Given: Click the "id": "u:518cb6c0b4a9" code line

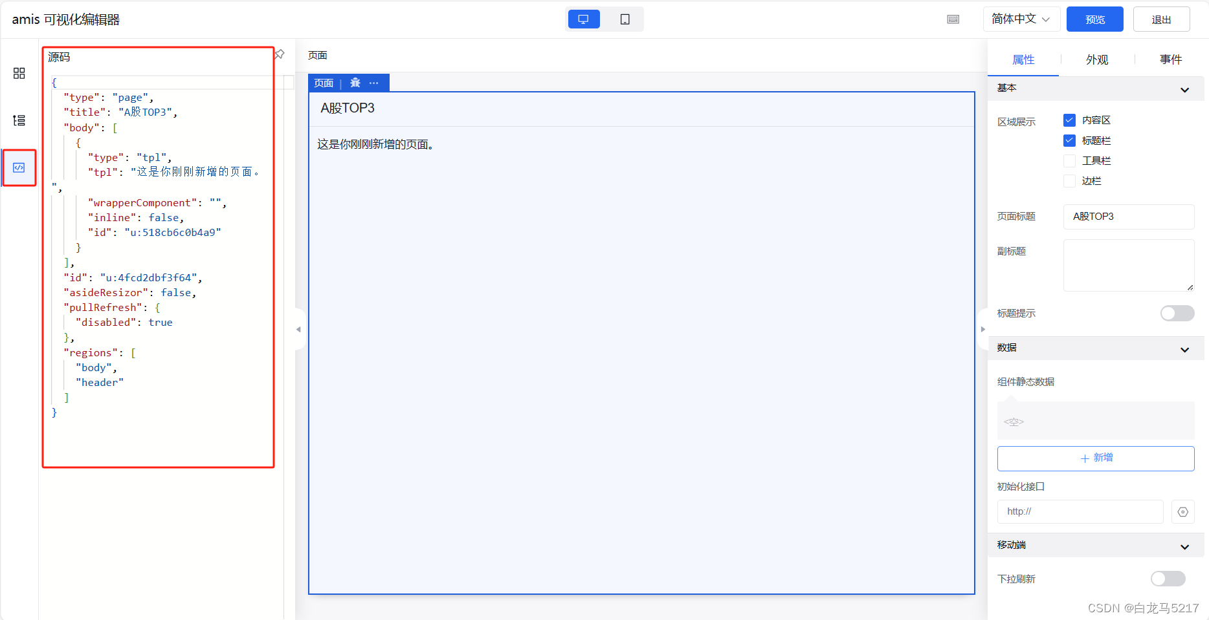Looking at the screenshot, I should 155,233.
